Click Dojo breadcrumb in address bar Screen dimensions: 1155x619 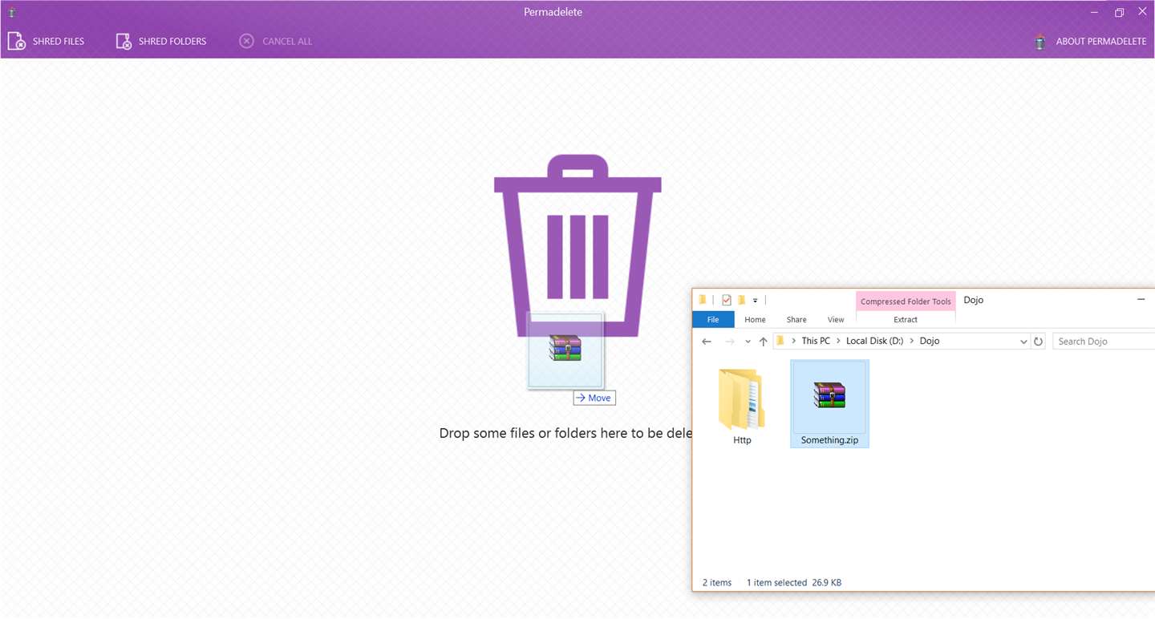tap(929, 341)
